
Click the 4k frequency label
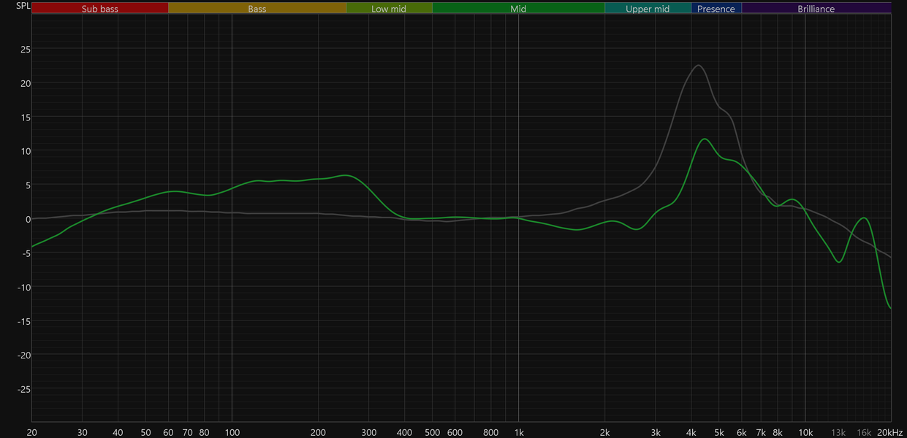[691, 432]
